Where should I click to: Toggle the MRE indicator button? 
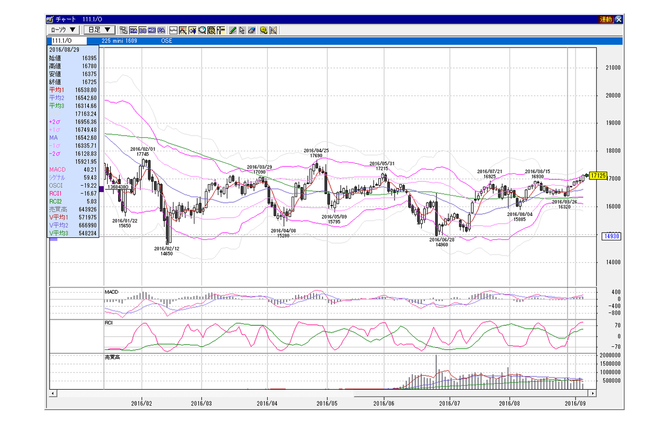pyautogui.click(x=152, y=30)
